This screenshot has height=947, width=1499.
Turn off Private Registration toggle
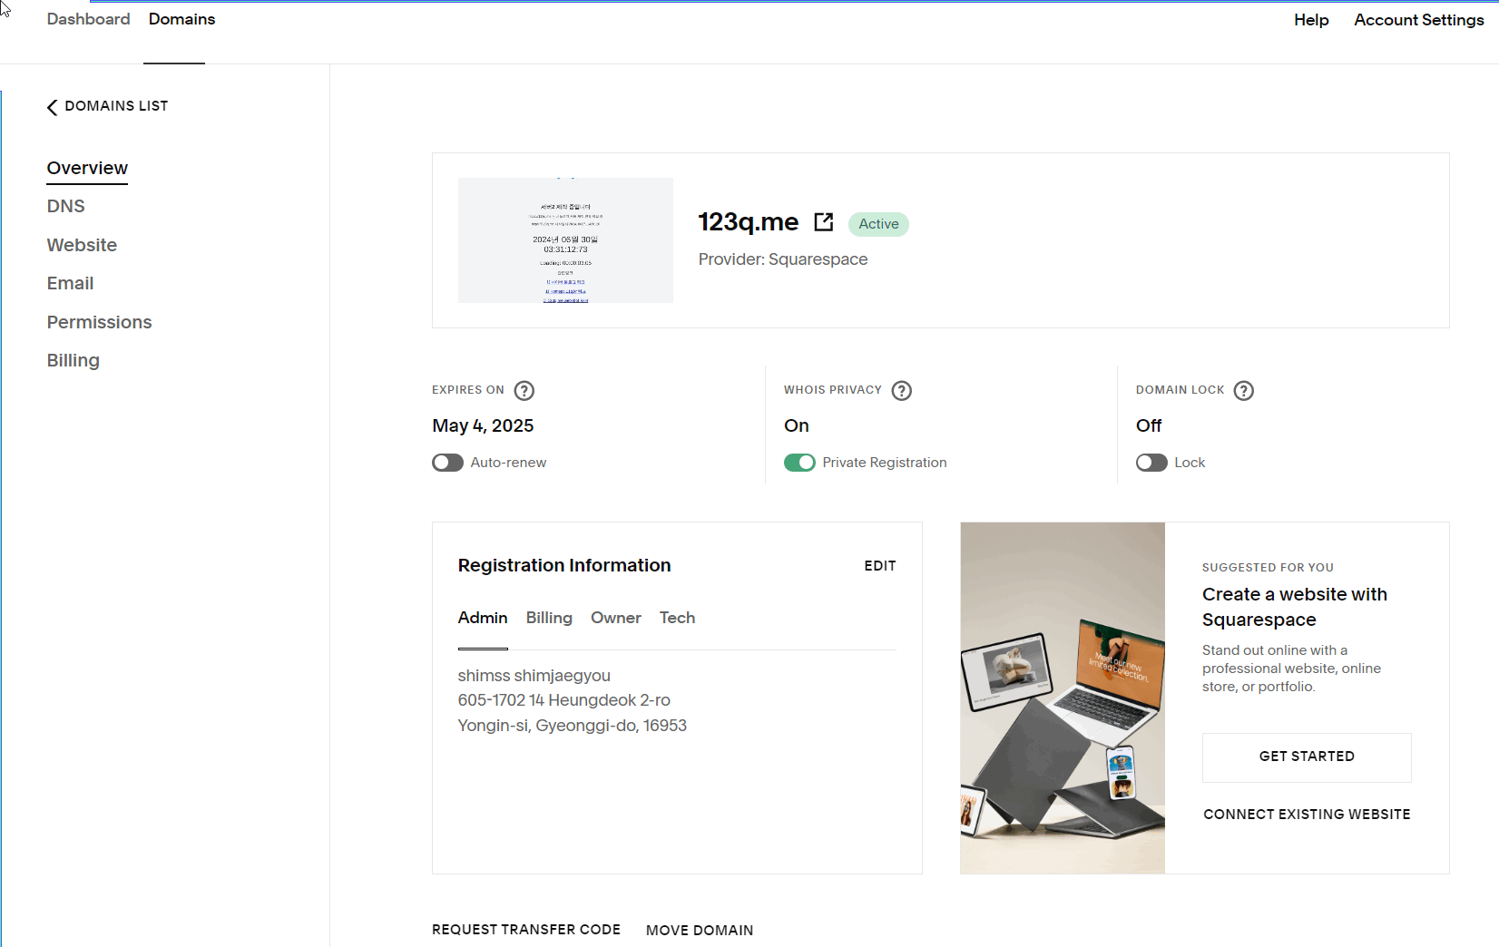800,463
